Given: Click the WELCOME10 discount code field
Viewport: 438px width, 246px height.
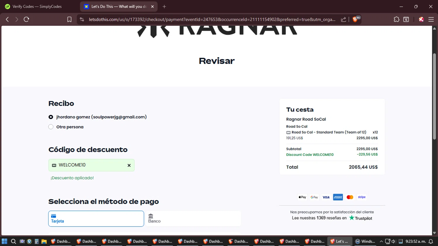Looking at the screenshot, I should tap(91, 165).
